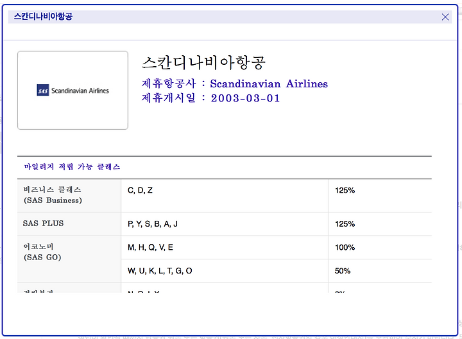
Task: Click the Scandinavian Airlines logo image
Action: point(73,90)
